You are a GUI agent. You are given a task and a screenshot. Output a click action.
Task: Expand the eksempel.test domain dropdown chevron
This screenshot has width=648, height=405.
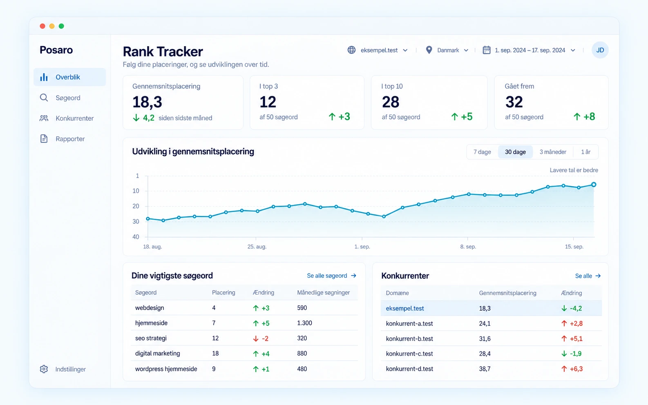(x=405, y=50)
